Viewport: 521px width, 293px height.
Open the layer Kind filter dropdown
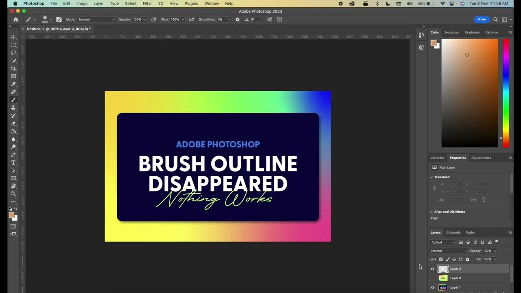[x=443, y=242]
